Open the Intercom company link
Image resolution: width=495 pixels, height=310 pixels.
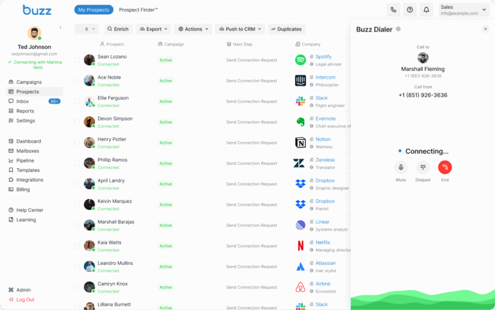325,77
